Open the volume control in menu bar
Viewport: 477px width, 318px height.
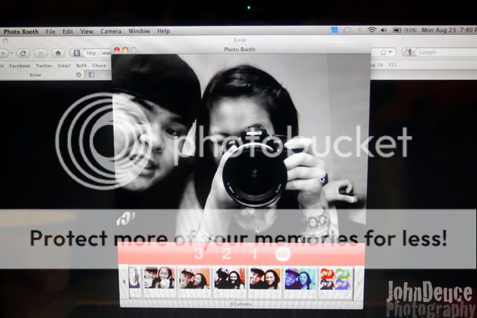point(384,30)
